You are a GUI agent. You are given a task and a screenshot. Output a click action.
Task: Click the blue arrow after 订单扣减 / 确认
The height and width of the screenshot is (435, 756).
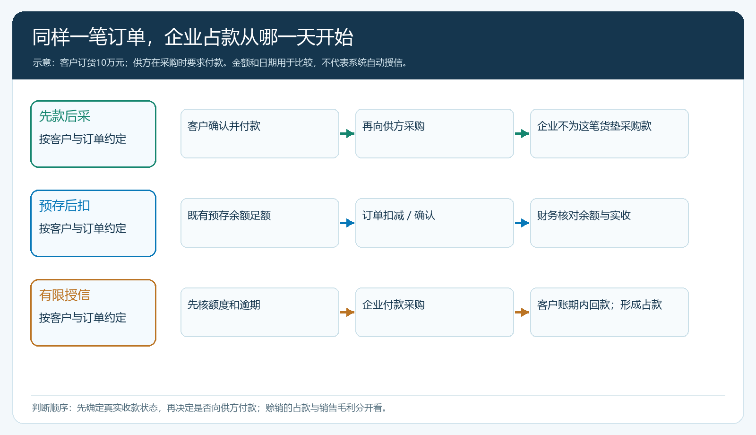point(522,223)
